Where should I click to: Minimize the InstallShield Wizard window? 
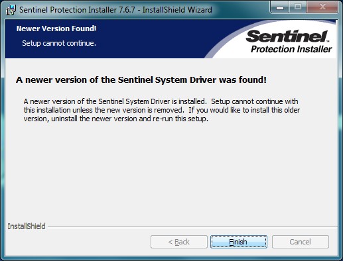pos(280,7)
